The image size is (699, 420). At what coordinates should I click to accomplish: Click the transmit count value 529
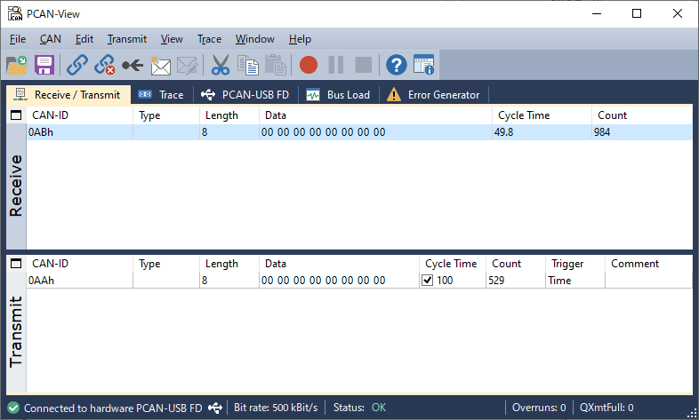[496, 281]
